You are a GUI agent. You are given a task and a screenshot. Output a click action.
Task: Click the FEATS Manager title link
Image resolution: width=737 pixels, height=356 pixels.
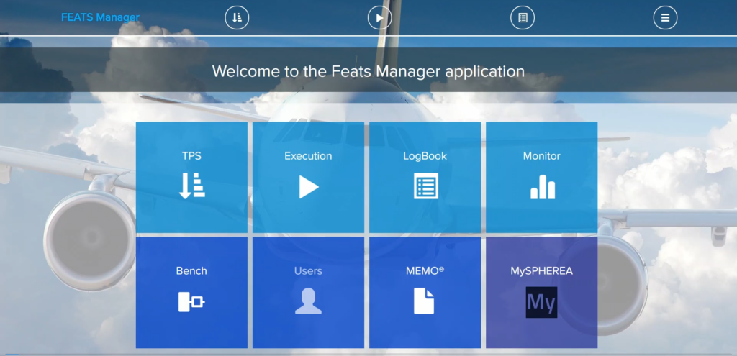100,17
